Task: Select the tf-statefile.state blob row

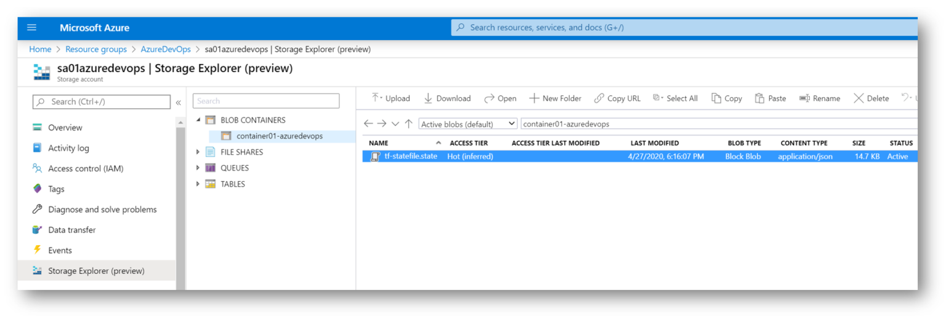Action: click(x=640, y=156)
